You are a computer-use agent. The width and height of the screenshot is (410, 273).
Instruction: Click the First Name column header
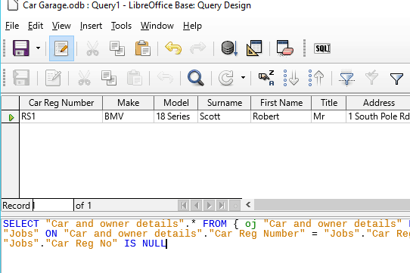pyautogui.click(x=281, y=103)
